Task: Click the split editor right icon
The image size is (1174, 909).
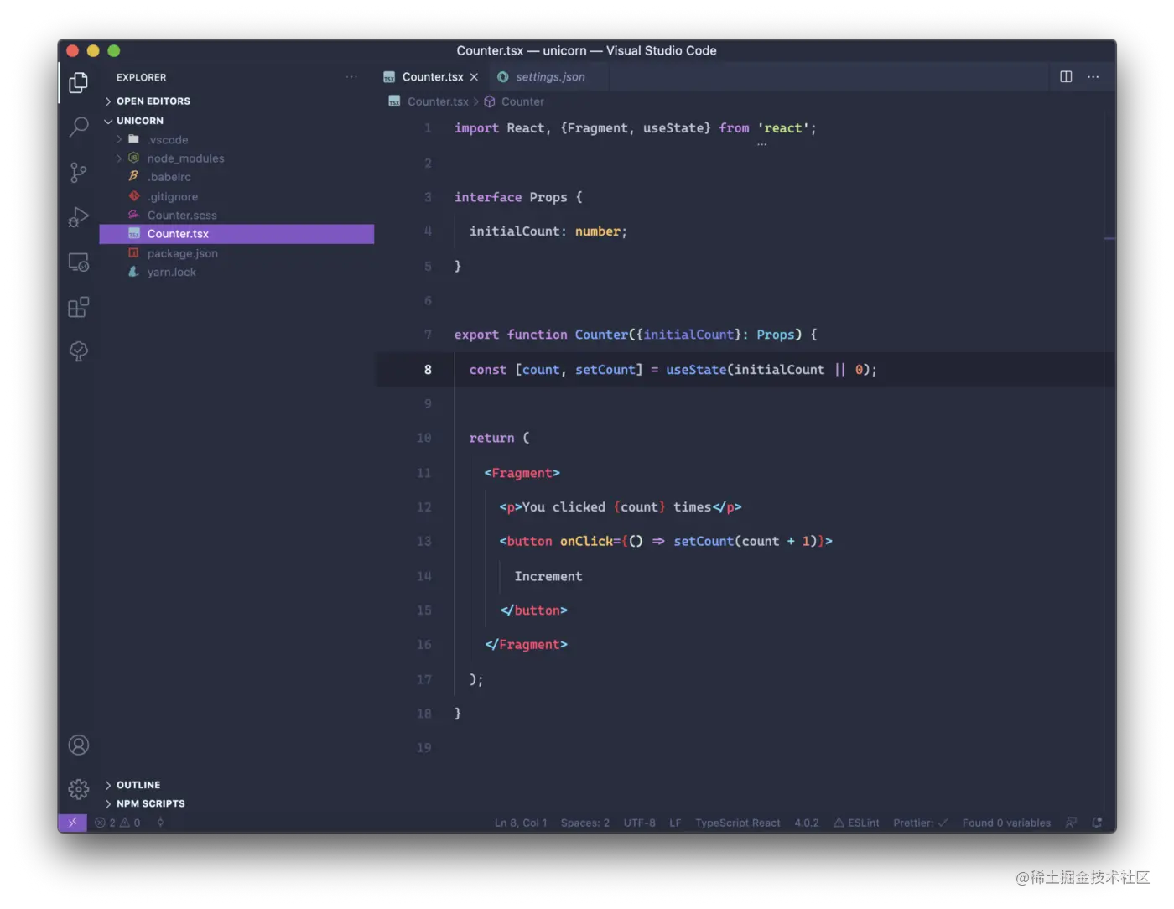Action: (x=1066, y=76)
